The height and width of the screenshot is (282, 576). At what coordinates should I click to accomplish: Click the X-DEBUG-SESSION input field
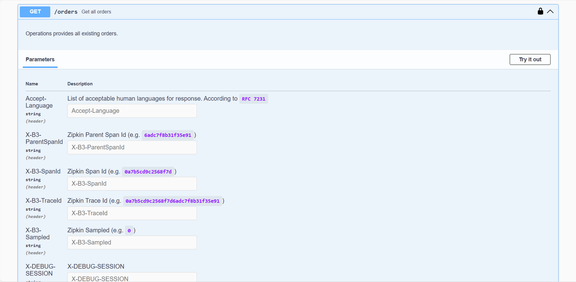(x=132, y=278)
